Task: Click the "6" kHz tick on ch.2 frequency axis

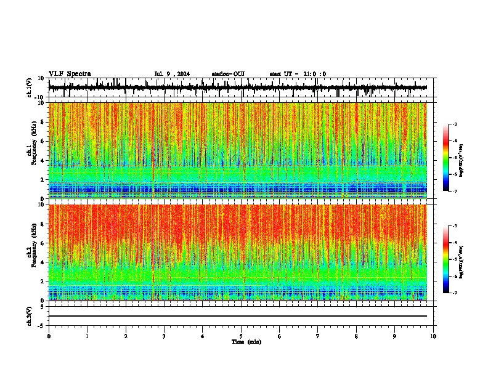Action: pos(43,243)
